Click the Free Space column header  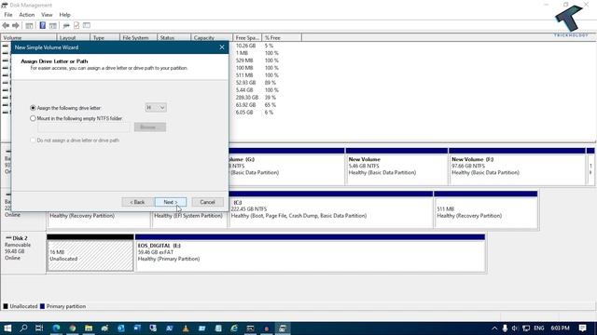click(247, 37)
